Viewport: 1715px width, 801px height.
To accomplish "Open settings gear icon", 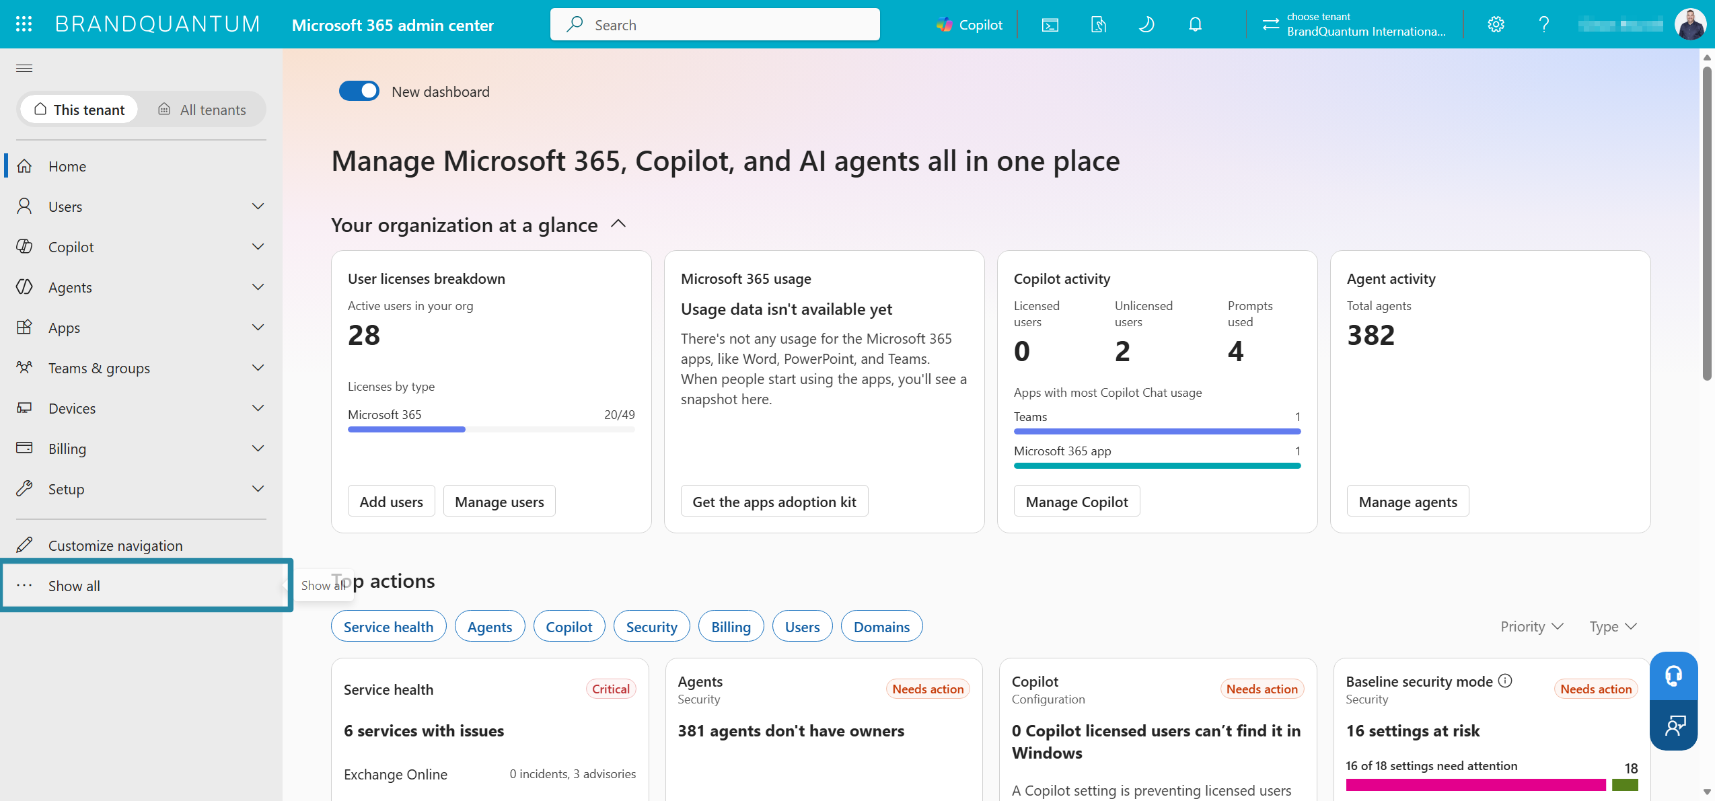I will (1496, 25).
